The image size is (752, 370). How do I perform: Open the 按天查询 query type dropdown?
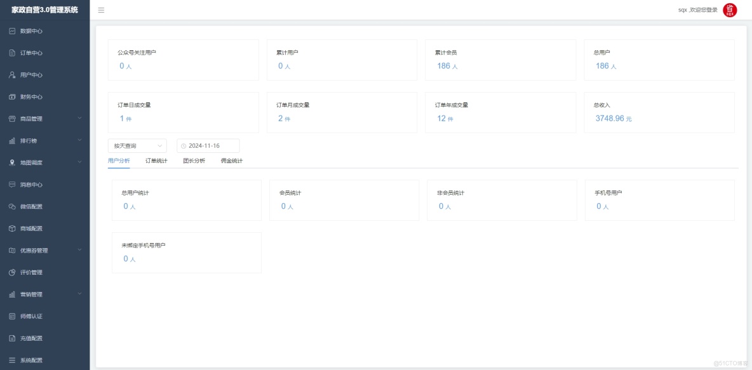click(x=138, y=146)
